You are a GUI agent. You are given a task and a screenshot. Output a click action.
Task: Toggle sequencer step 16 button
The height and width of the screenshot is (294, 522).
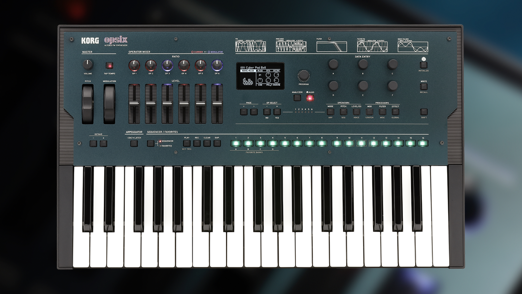point(423,143)
